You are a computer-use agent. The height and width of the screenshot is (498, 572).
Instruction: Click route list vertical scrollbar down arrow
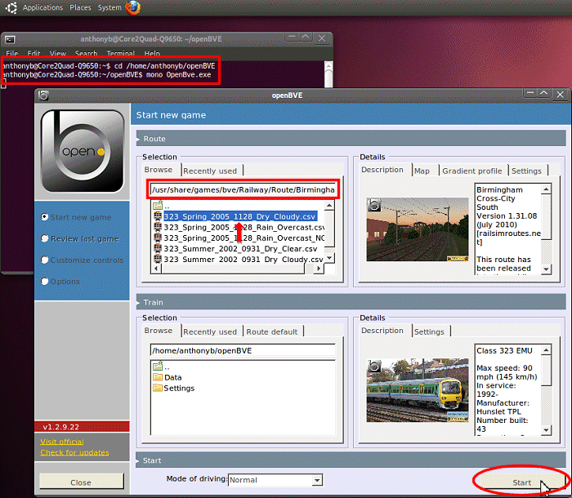click(x=329, y=259)
